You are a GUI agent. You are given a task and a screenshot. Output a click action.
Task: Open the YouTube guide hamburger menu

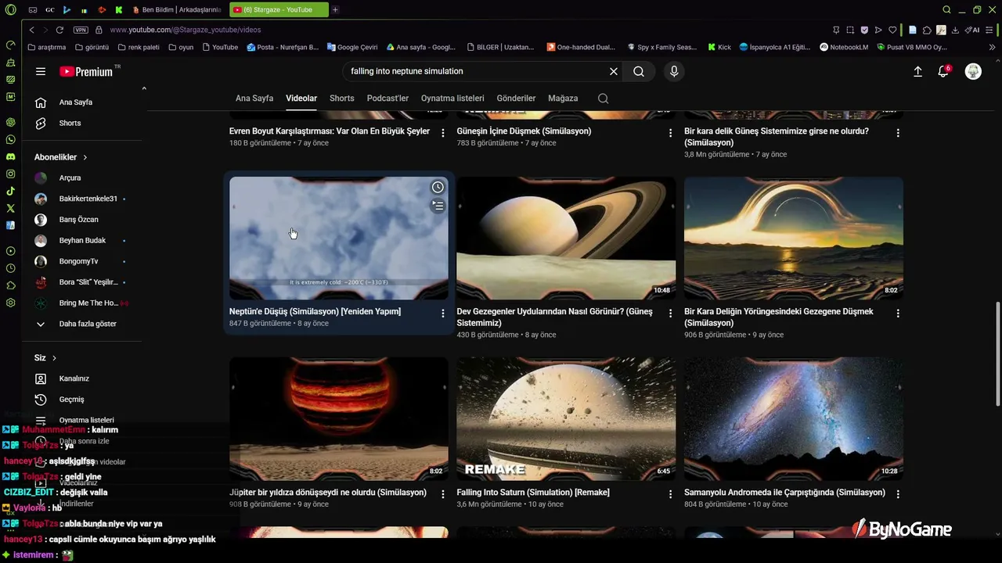[x=41, y=71]
